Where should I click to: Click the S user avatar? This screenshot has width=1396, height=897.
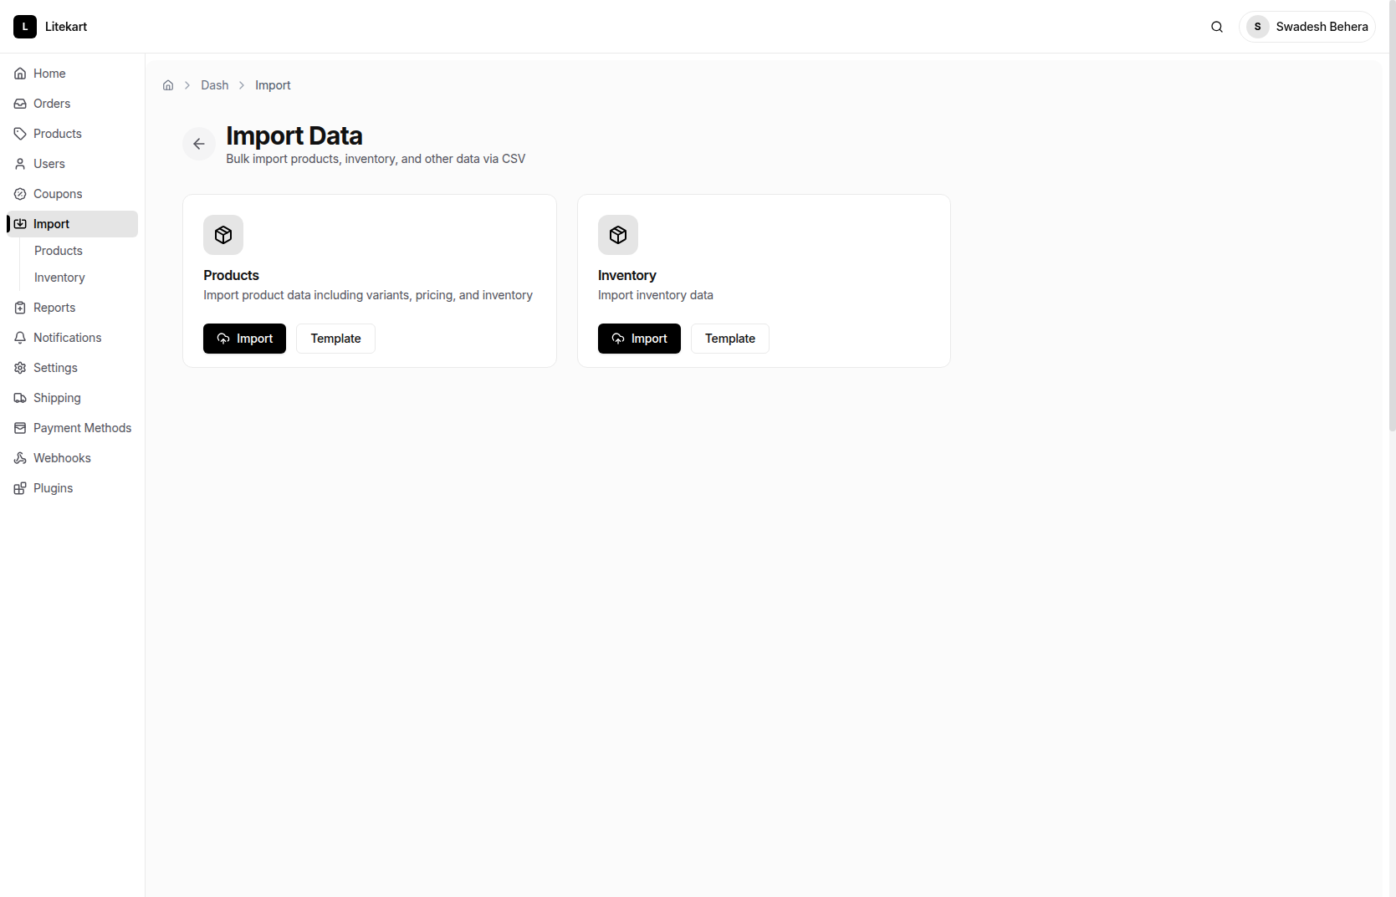click(x=1257, y=27)
